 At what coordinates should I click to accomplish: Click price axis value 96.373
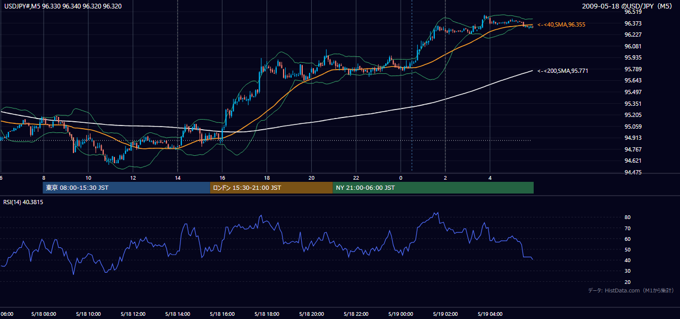click(x=633, y=23)
